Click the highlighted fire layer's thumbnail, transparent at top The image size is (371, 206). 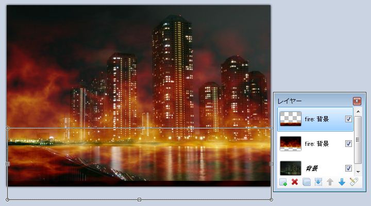tap(291, 119)
